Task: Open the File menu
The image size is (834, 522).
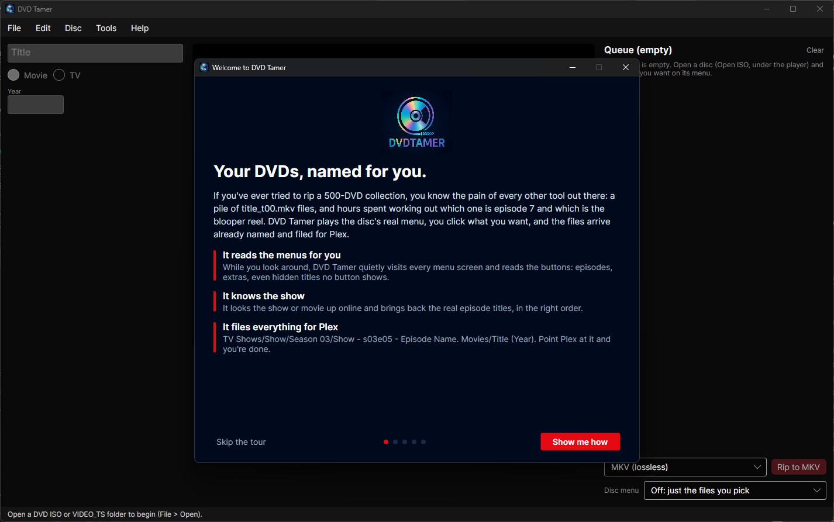Action: (14, 28)
